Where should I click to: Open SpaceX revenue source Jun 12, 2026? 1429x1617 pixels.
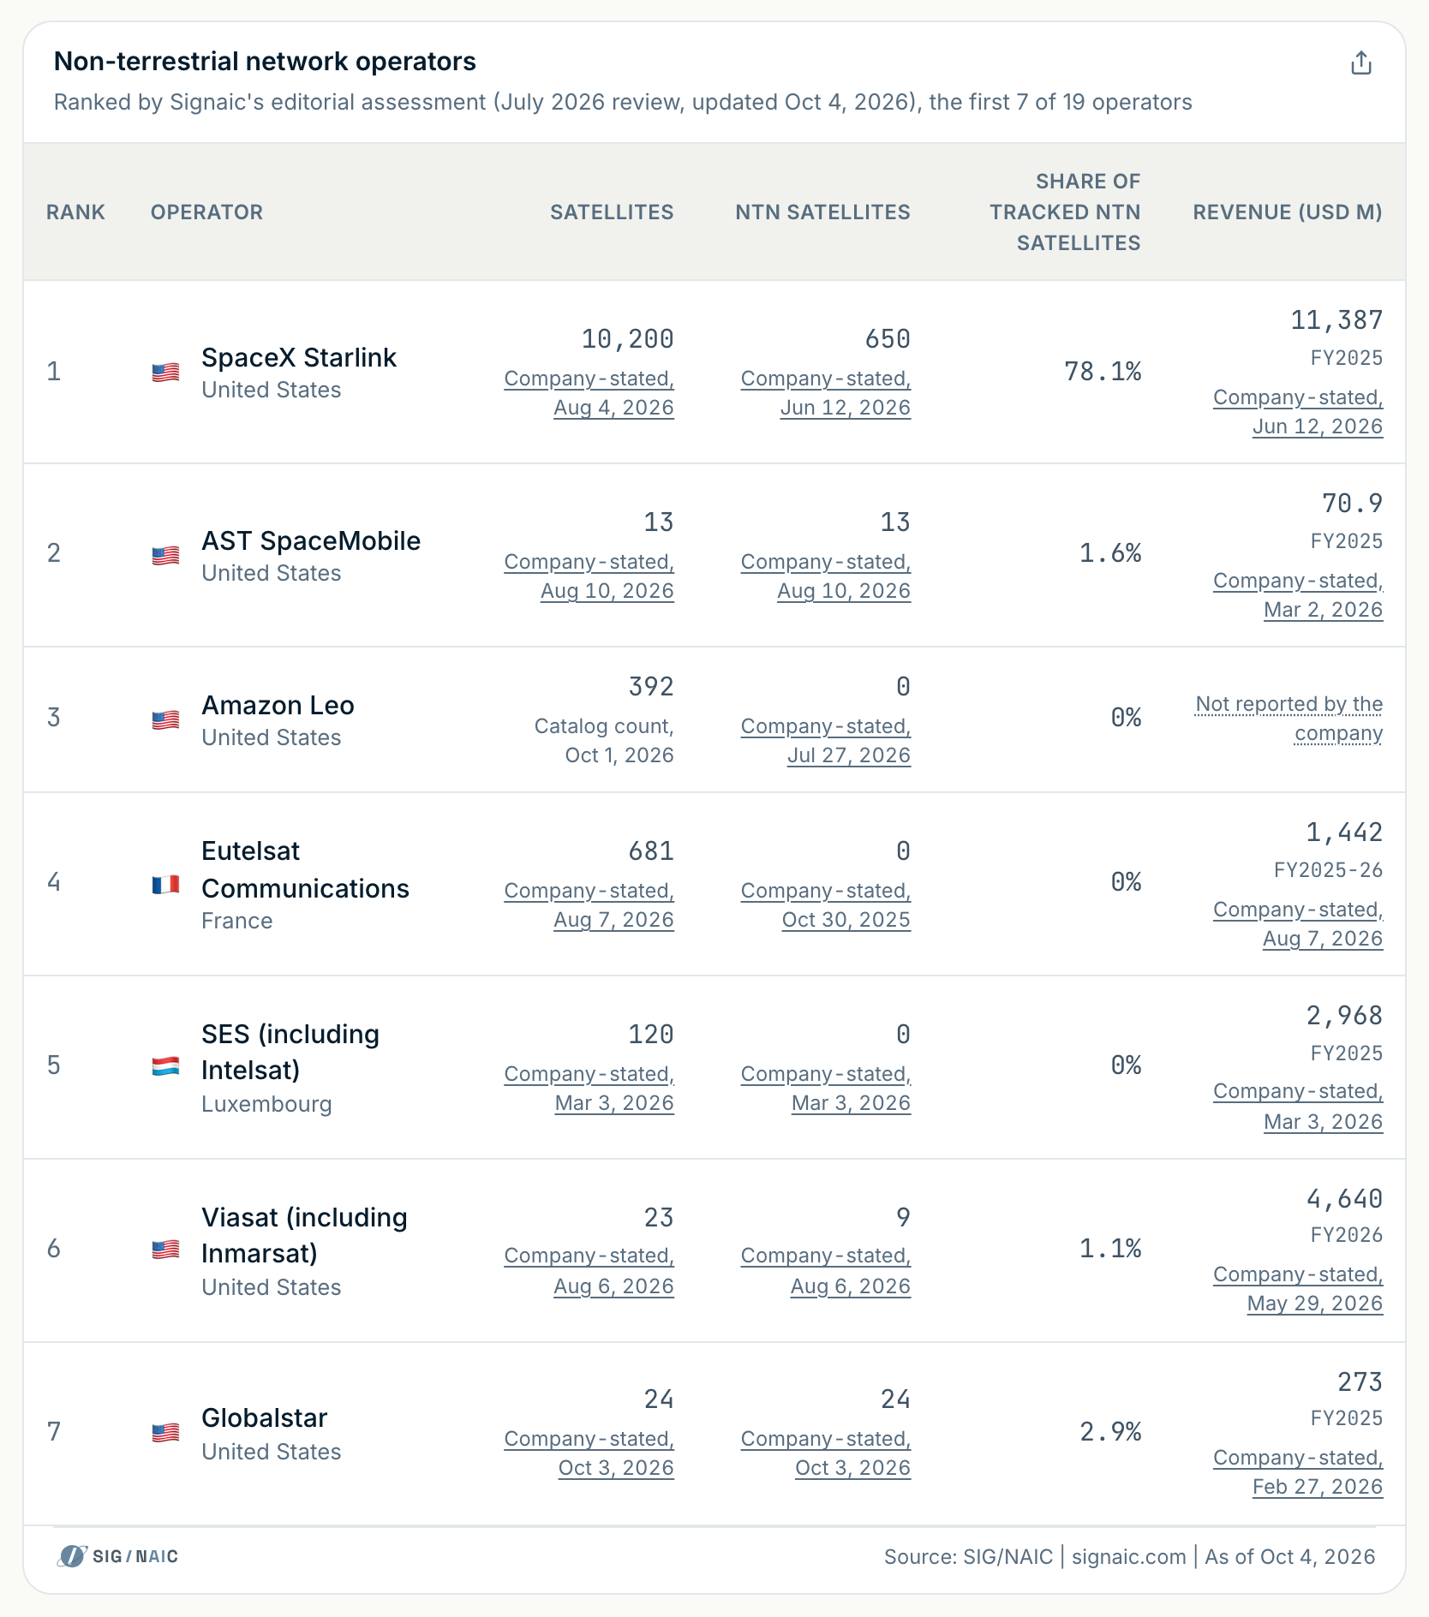[1298, 412]
